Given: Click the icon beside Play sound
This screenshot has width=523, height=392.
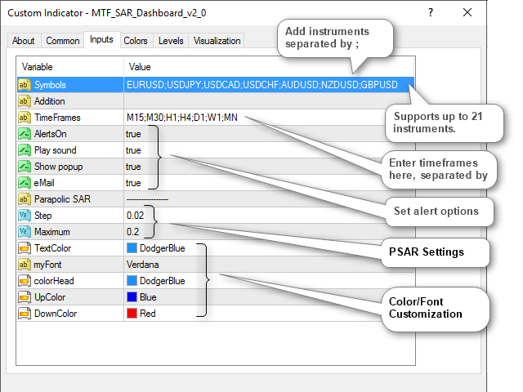Looking at the screenshot, I should tap(24, 150).
